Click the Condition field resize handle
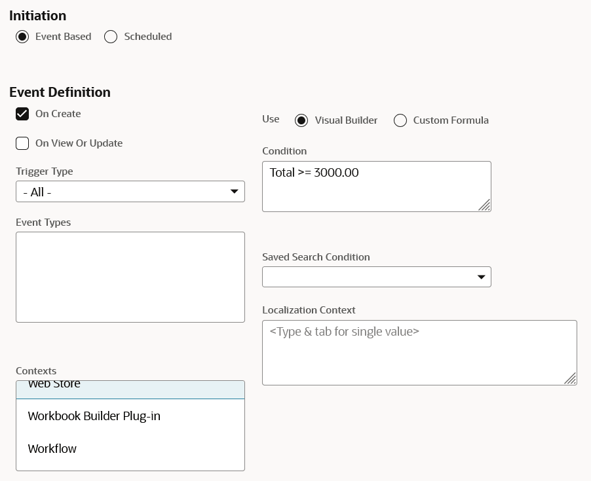The height and width of the screenshot is (481, 591). click(x=485, y=205)
